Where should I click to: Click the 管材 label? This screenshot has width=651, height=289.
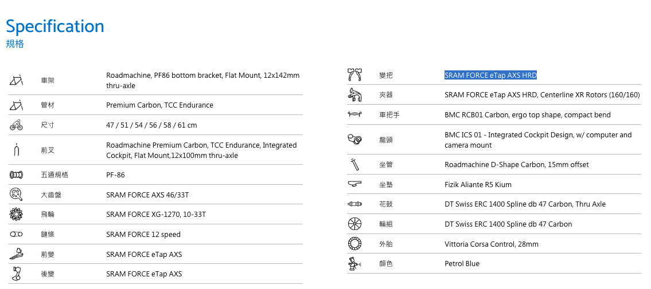(48, 105)
